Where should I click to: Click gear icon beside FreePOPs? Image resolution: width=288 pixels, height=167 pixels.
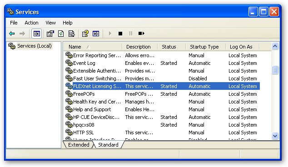coord(69,94)
